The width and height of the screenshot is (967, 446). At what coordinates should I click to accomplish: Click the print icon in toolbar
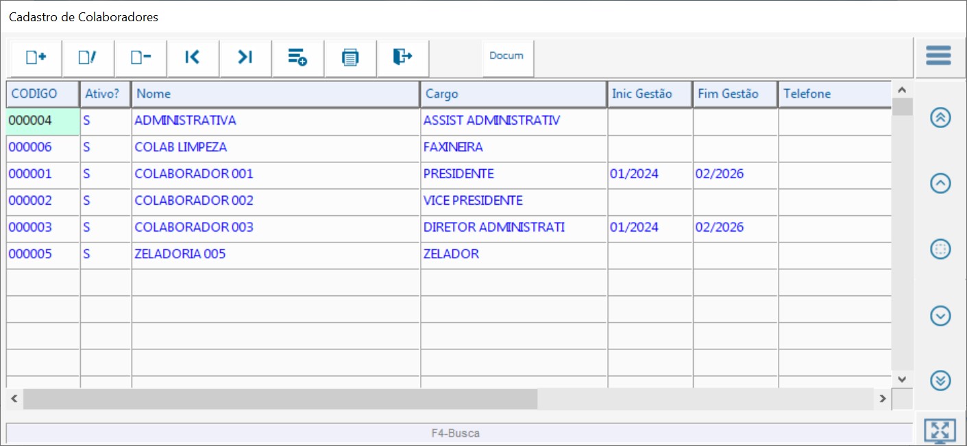350,58
